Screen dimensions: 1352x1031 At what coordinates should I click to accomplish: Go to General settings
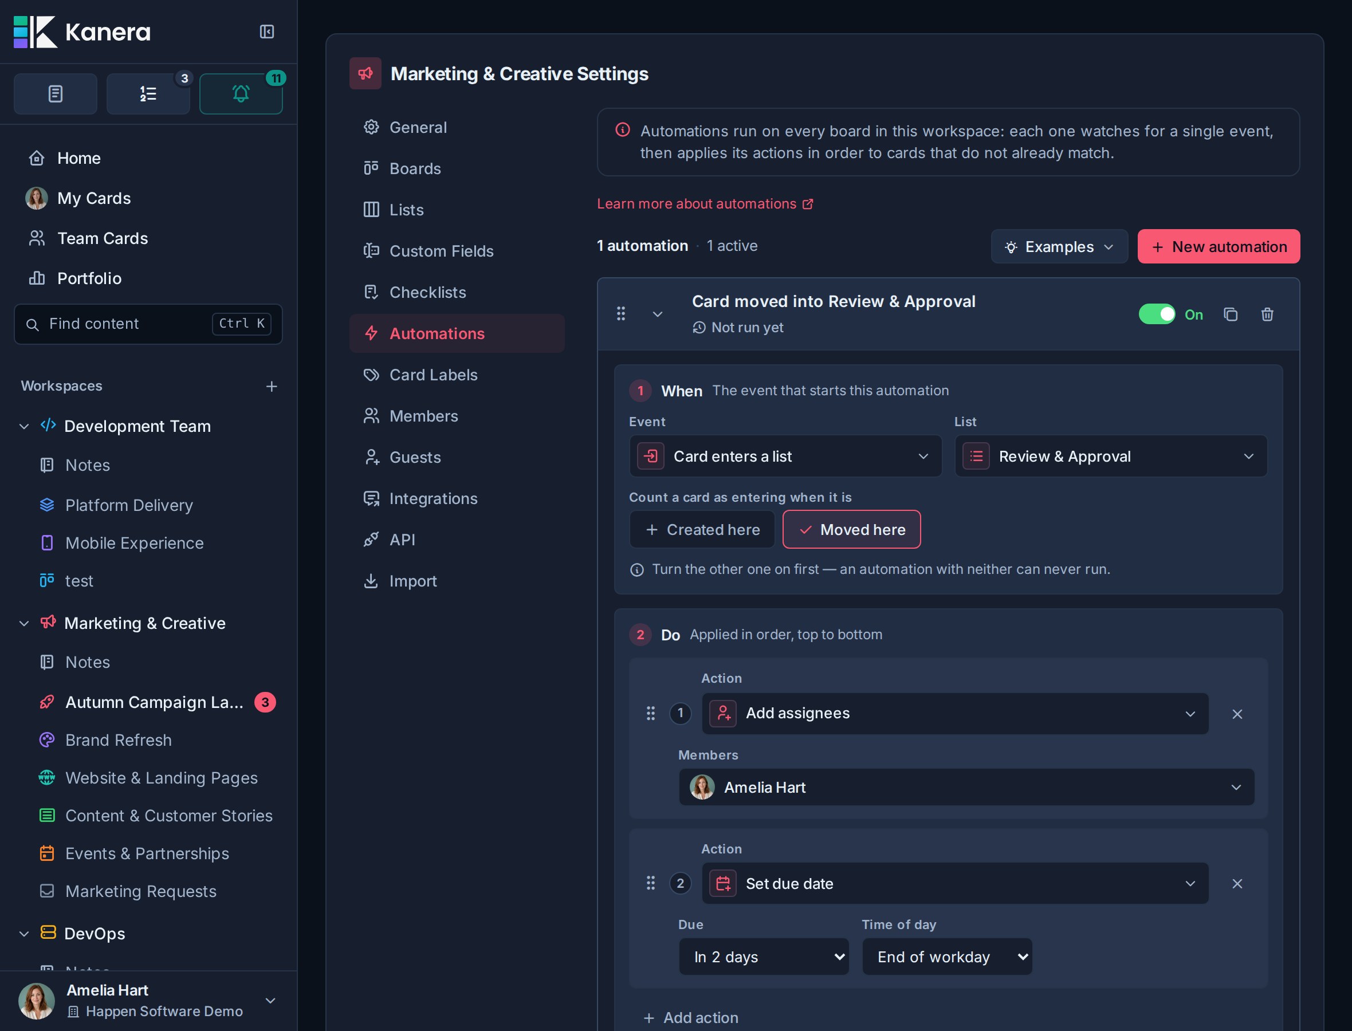coord(457,127)
